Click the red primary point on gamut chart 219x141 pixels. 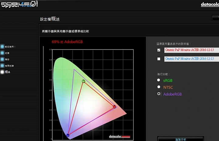[x=114, y=107]
